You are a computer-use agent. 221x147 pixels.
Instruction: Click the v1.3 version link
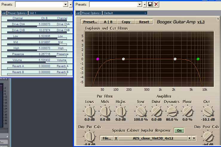(201, 22)
